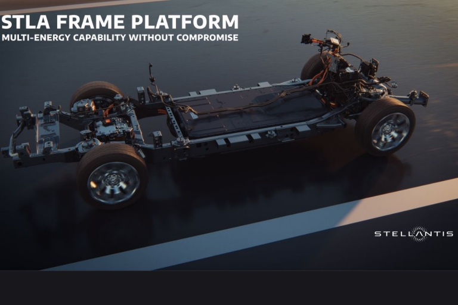Click the dark bar below the image
The height and width of the screenshot is (305, 458).
tap(229, 288)
